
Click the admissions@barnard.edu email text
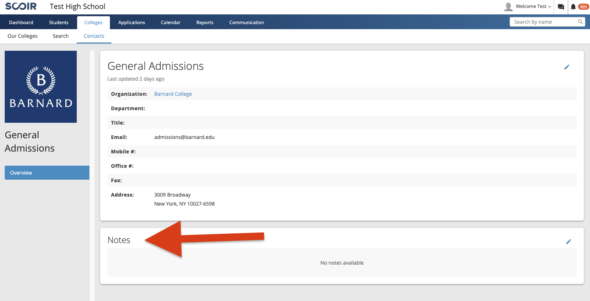(184, 137)
